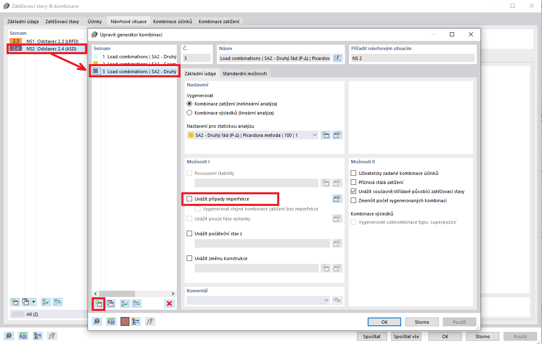Image resolution: width=542 pixels, height=344 pixels.
Task: Edit structure modification icon
Action: 338,268
